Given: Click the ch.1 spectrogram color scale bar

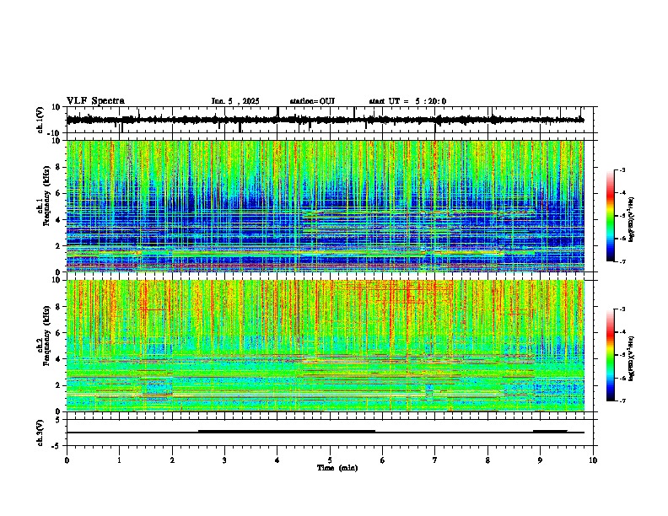Looking at the screenshot, I should click(610, 216).
